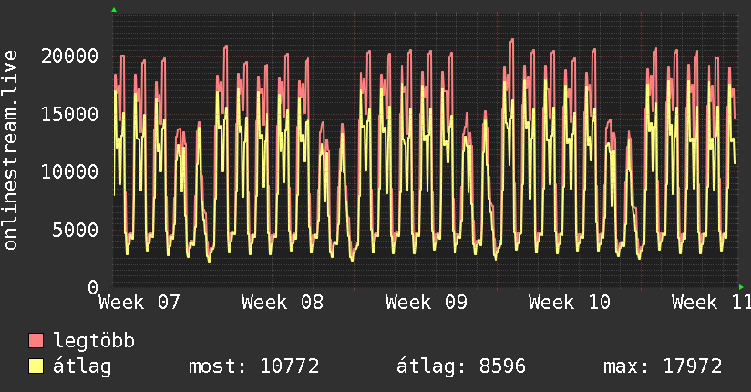The width and height of the screenshot is (751, 392).
Task: Click the pink legtöbb legend swatch
Action: pyautogui.click(x=36, y=340)
